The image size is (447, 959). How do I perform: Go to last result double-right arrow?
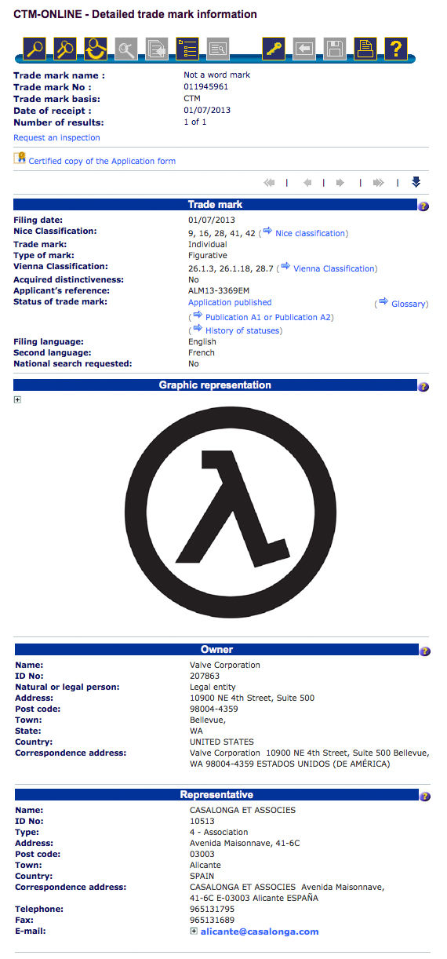[x=378, y=183]
